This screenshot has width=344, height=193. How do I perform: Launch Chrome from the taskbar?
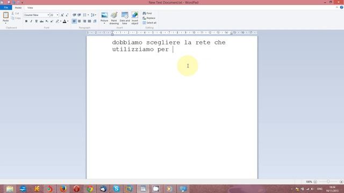[90, 189]
